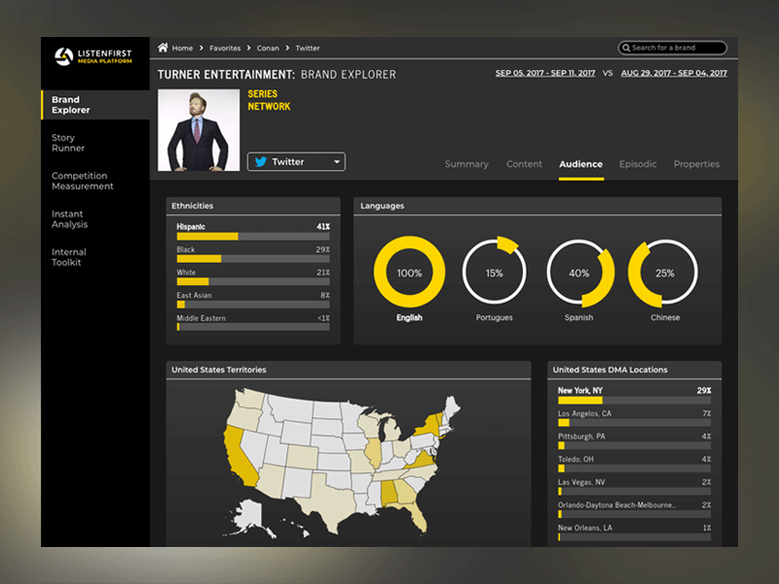
Task: Select the Chinese 25% donut chart
Action: coord(663,274)
